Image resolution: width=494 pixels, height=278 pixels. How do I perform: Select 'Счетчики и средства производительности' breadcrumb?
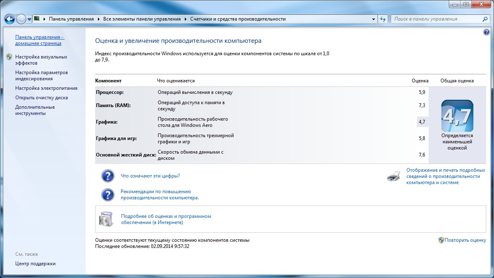point(238,19)
